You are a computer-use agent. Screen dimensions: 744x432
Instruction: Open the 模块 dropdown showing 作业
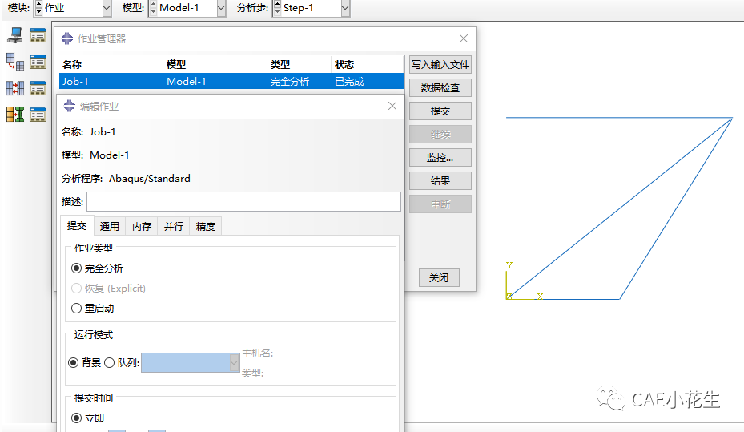107,8
